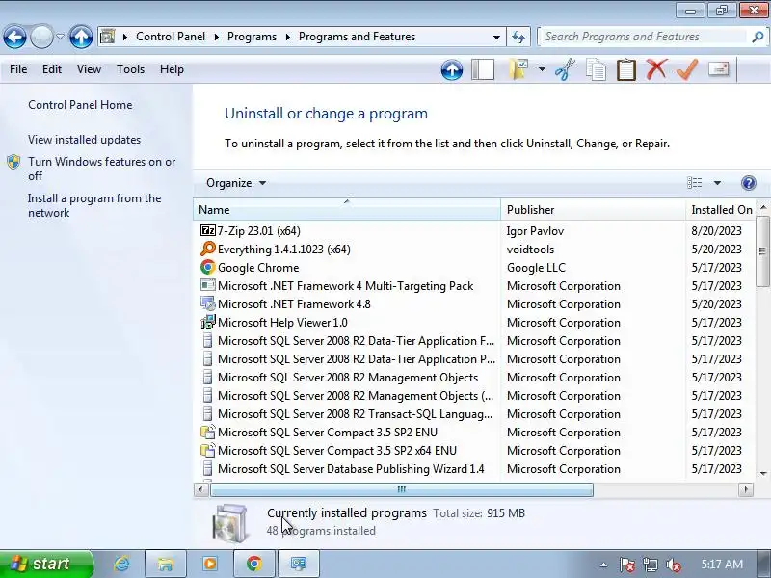Open Chrome from the taskbar
The image size is (771, 578).
[x=254, y=564]
